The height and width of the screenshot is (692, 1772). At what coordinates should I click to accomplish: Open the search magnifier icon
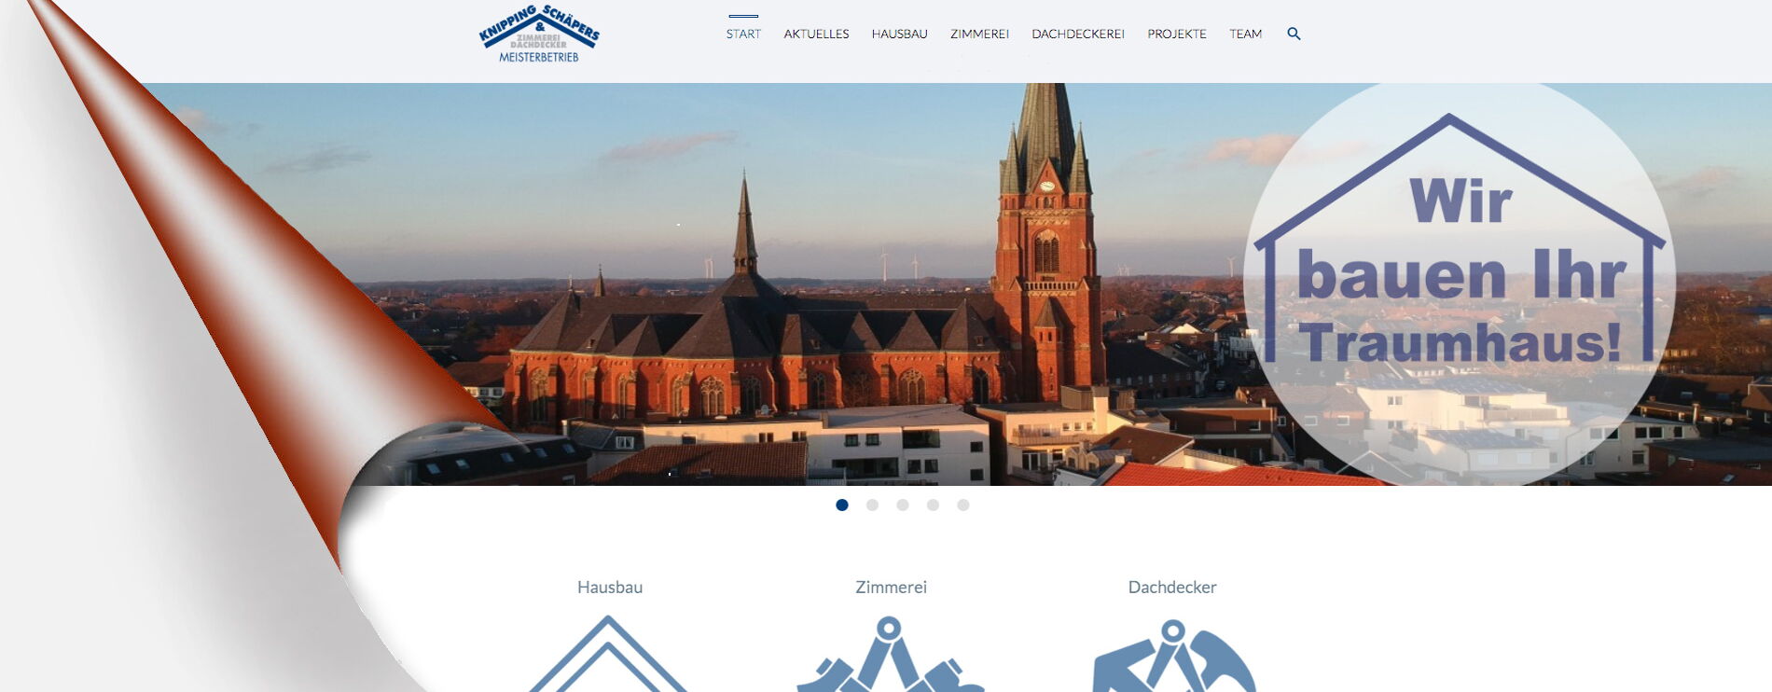(1294, 34)
